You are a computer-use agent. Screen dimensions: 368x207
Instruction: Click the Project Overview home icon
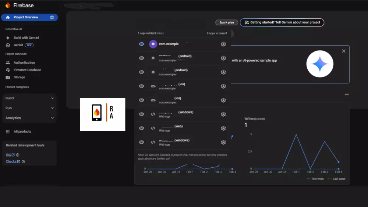coord(8,17)
